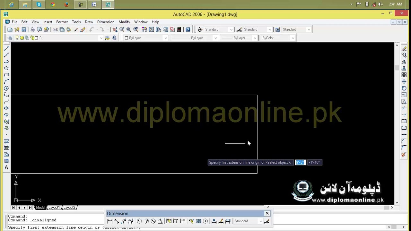411x231 pixels.
Task: Click the Plot (print) icon
Action: (32, 30)
